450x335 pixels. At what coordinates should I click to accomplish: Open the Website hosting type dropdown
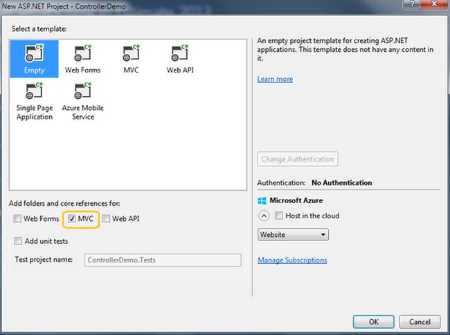click(293, 235)
